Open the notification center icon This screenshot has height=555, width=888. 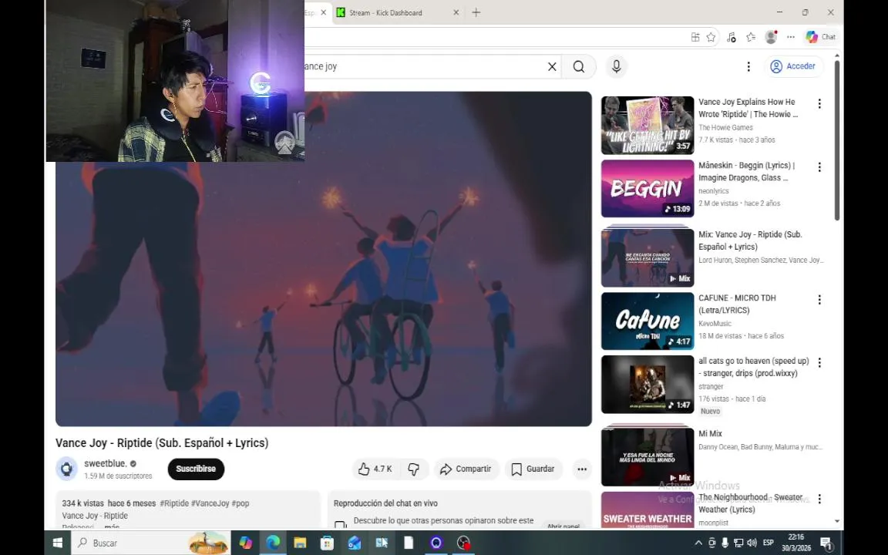tap(826, 543)
